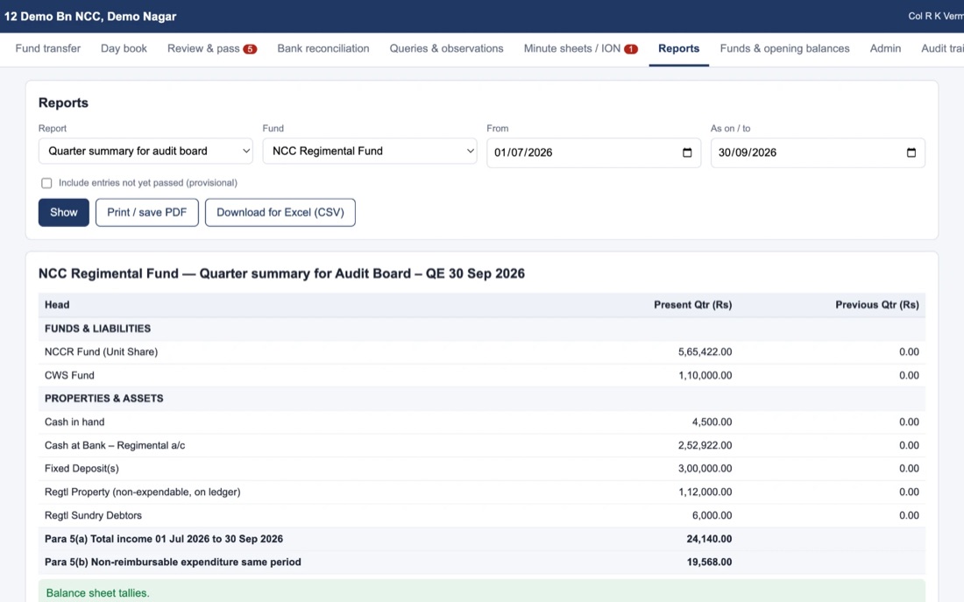Click the Regtl Sundry Debtors row

point(482,515)
